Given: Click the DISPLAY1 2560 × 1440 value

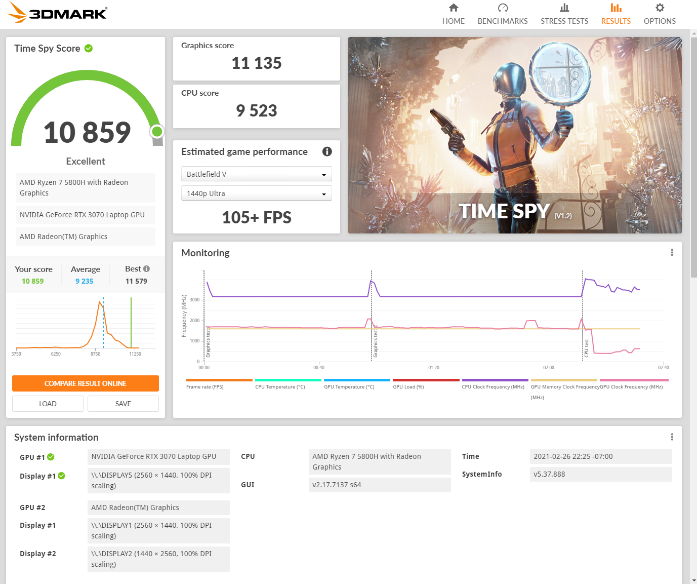Looking at the screenshot, I should [x=158, y=531].
